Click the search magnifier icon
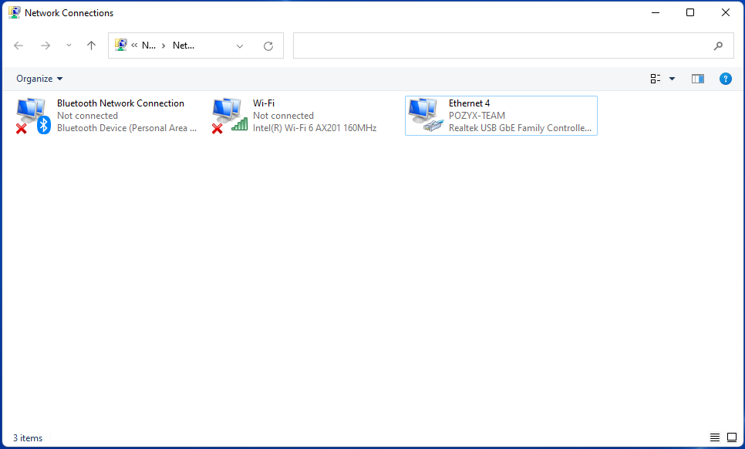This screenshot has width=745, height=449. pyautogui.click(x=718, y=46)
